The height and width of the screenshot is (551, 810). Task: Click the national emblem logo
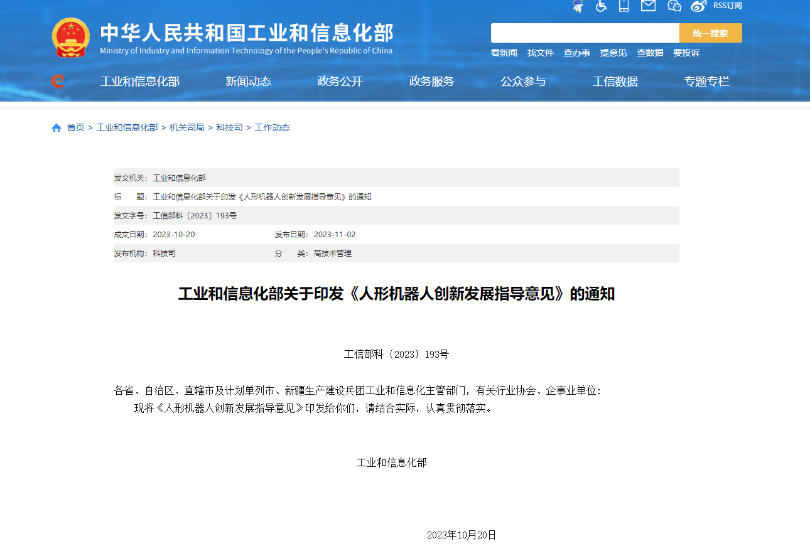[x=71, y=38]
